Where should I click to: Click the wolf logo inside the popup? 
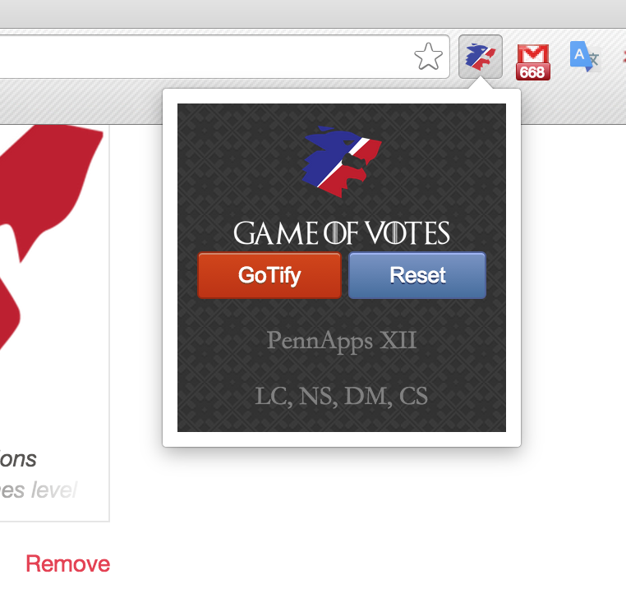(342, 162)
